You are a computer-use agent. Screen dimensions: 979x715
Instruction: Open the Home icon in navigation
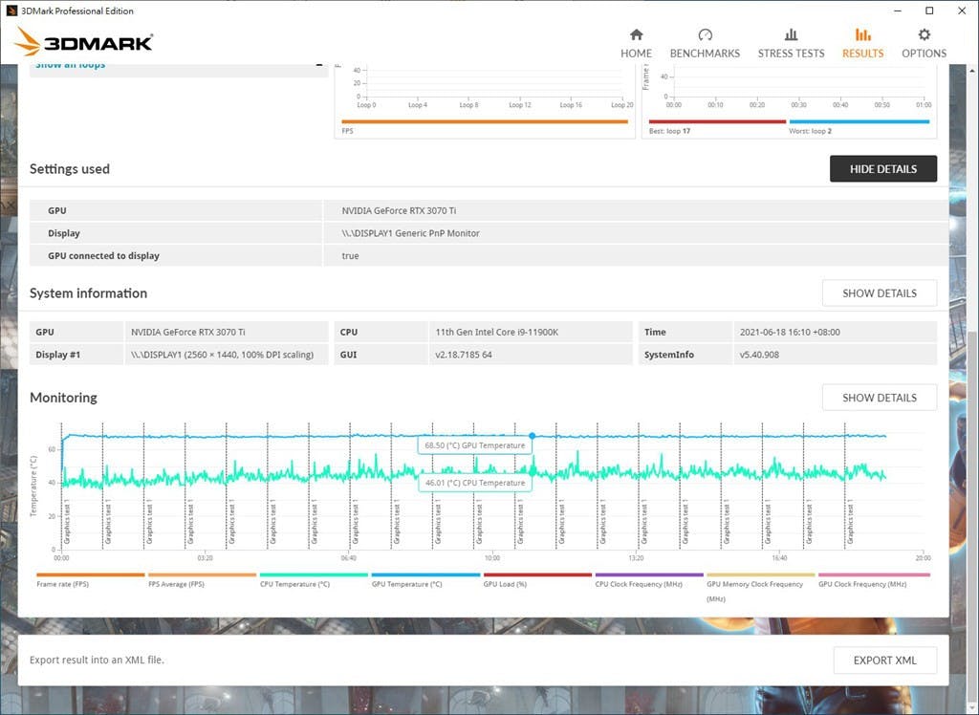636,34
